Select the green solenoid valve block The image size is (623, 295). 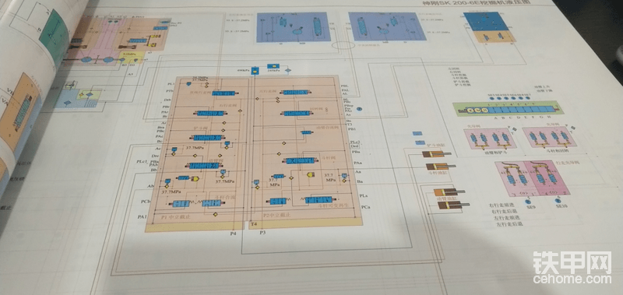(508, 109)
